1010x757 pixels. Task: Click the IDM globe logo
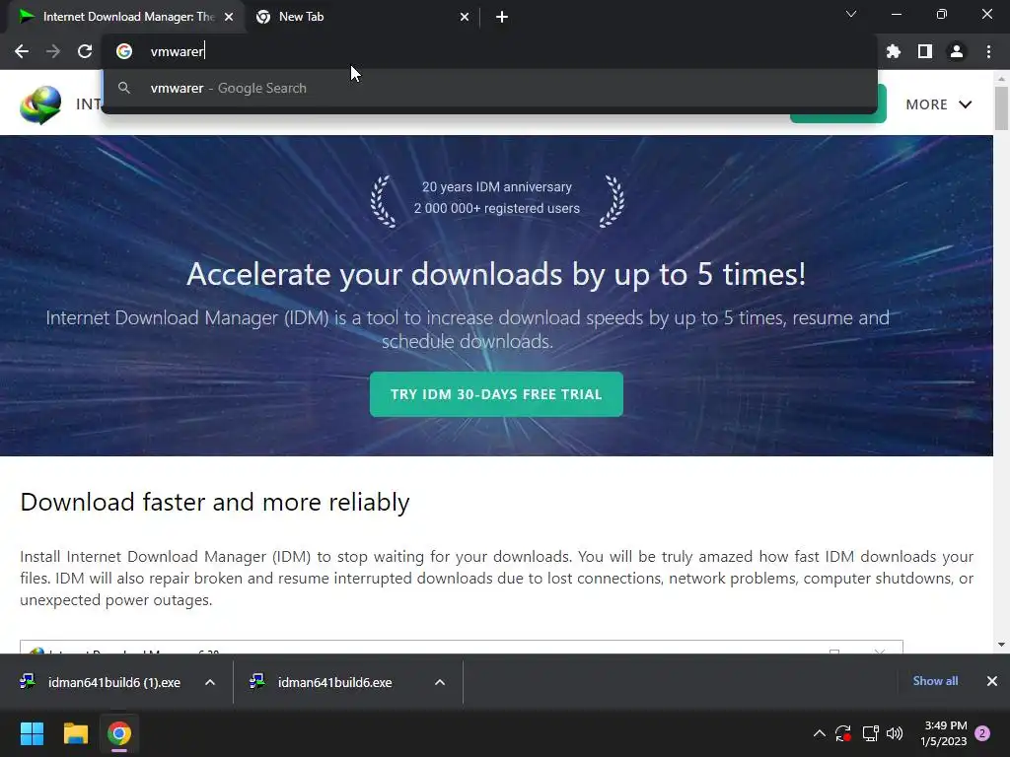pos(40,104)
